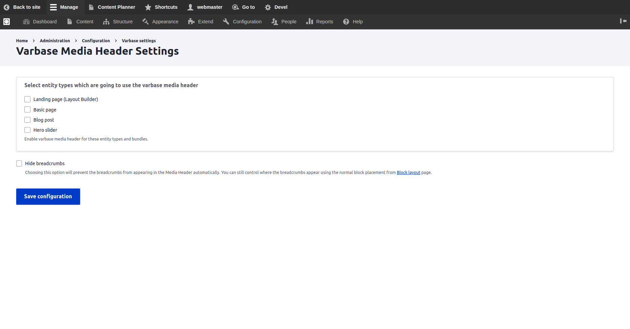Open the Reports menu item
The image size is (630, 329).
pyautogui.click(x=320, y=22)
